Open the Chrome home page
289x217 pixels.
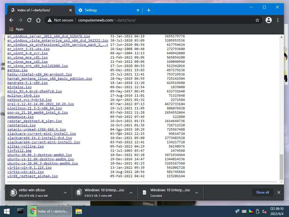[x=38, y=20]
